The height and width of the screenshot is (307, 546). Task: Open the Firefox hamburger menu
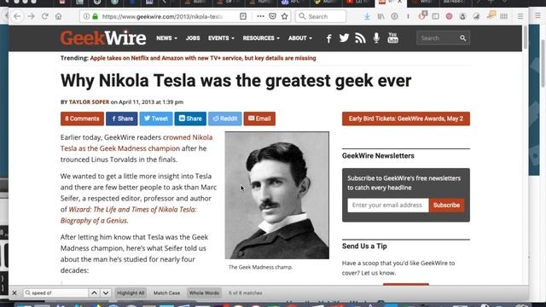click(520, 16)
